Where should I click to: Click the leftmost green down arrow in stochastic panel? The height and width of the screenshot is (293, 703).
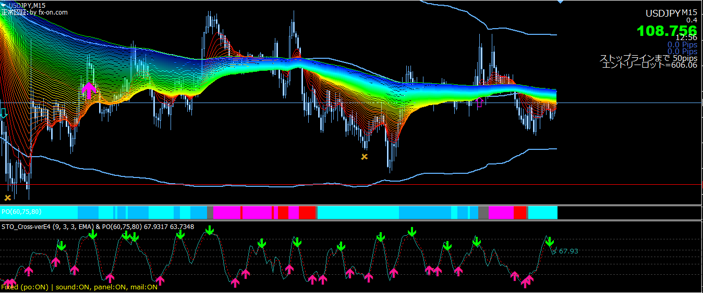coord(62,245)
